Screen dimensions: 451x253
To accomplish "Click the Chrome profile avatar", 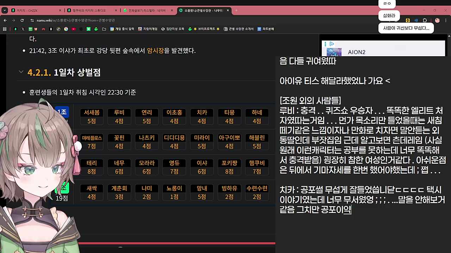I will coord(437,20).
